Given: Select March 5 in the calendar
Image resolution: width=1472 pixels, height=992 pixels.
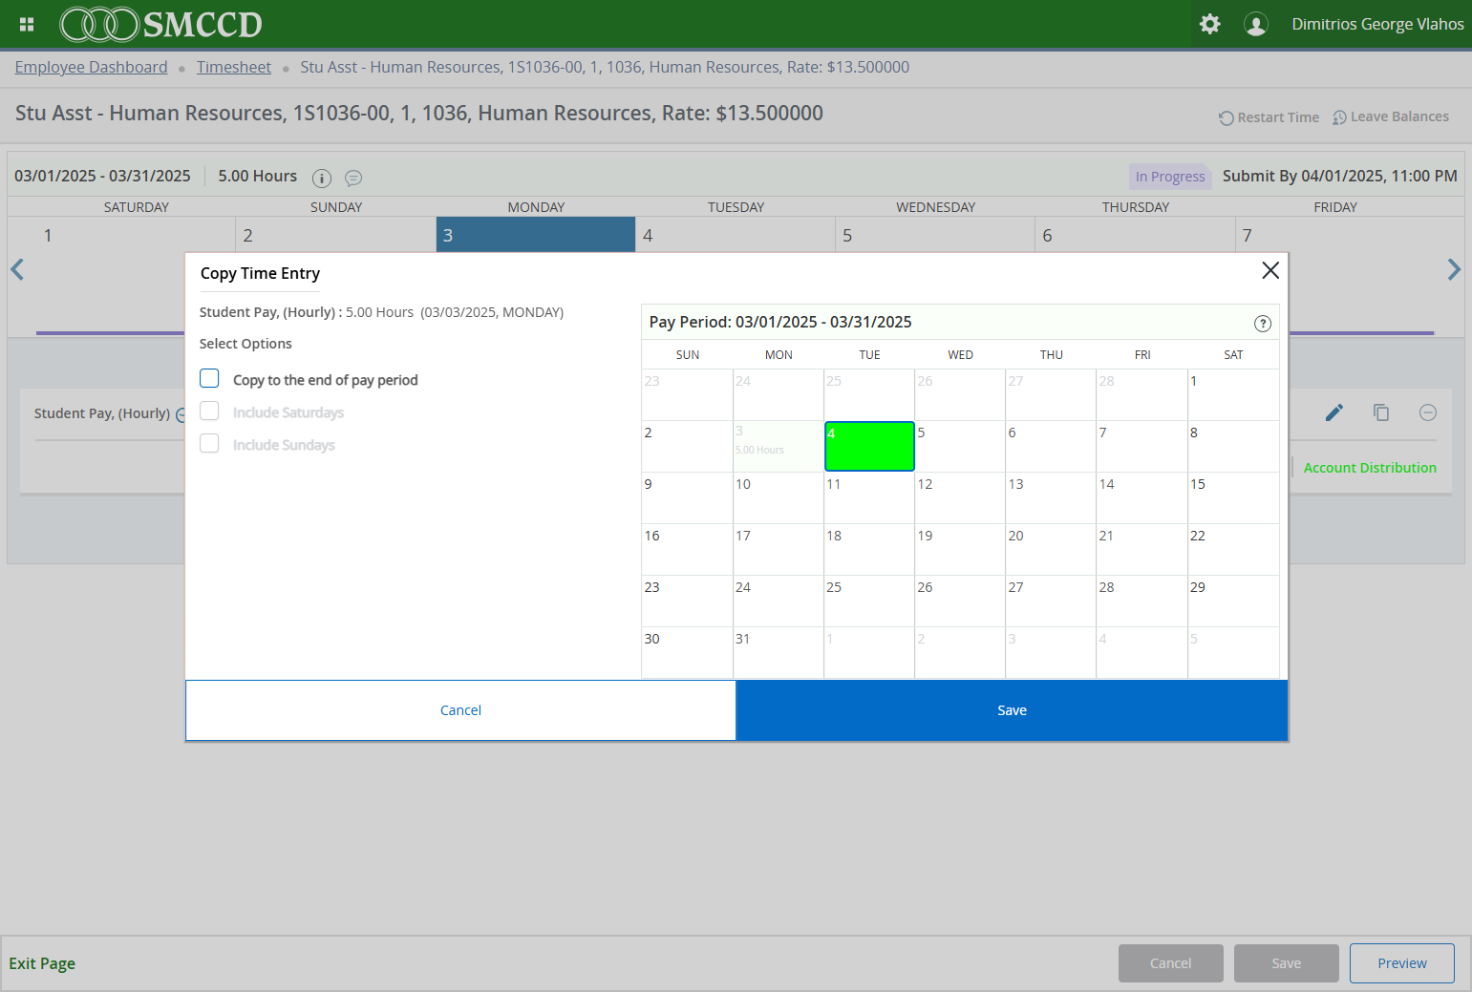Looking at the screenshot, I should point(960,446).
